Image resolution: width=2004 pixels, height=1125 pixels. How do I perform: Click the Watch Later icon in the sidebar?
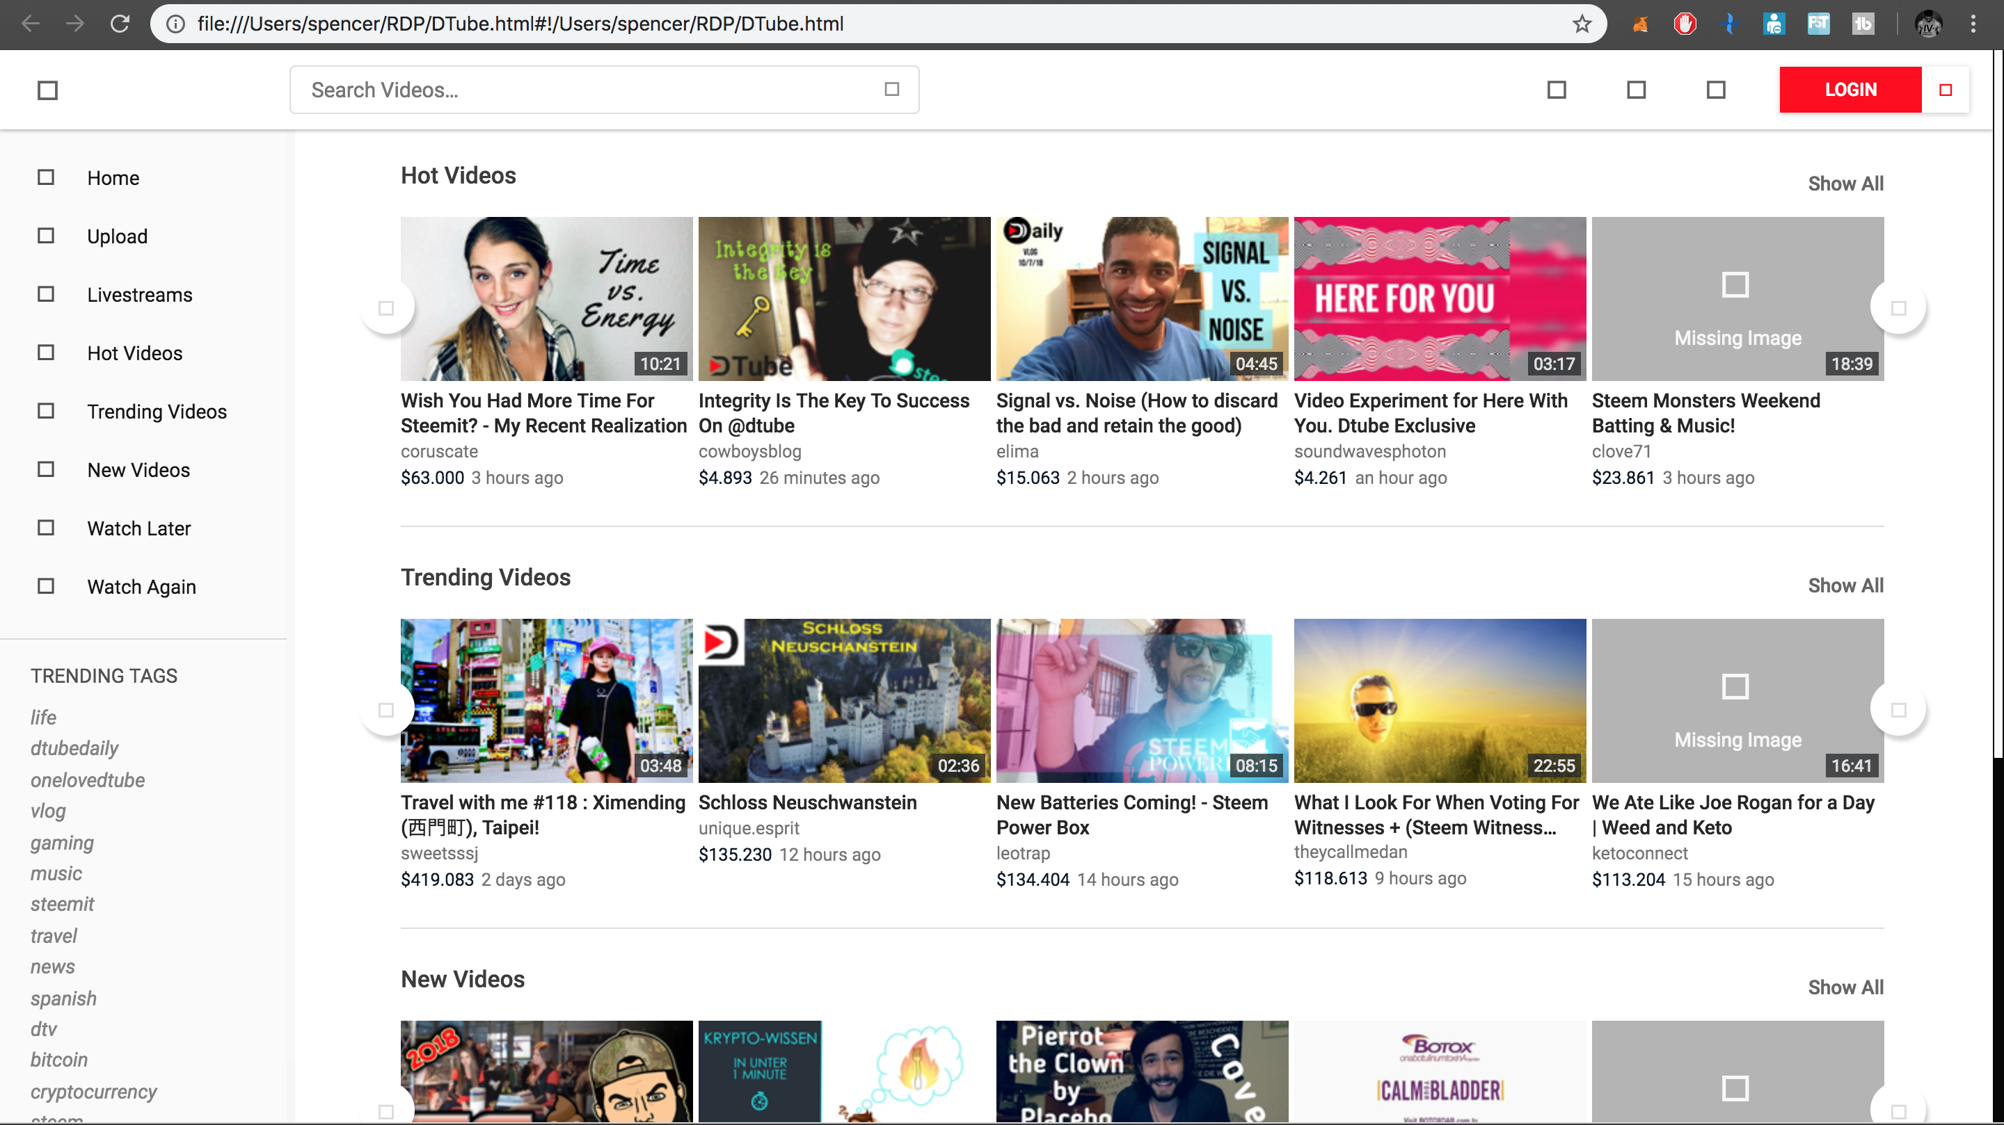[x=46, y=528]
